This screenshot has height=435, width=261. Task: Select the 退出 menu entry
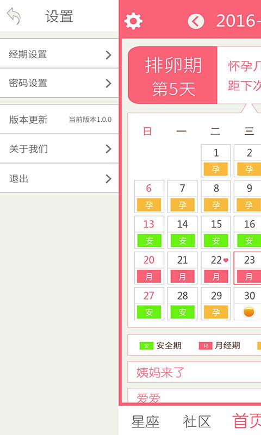coord(59,178)
